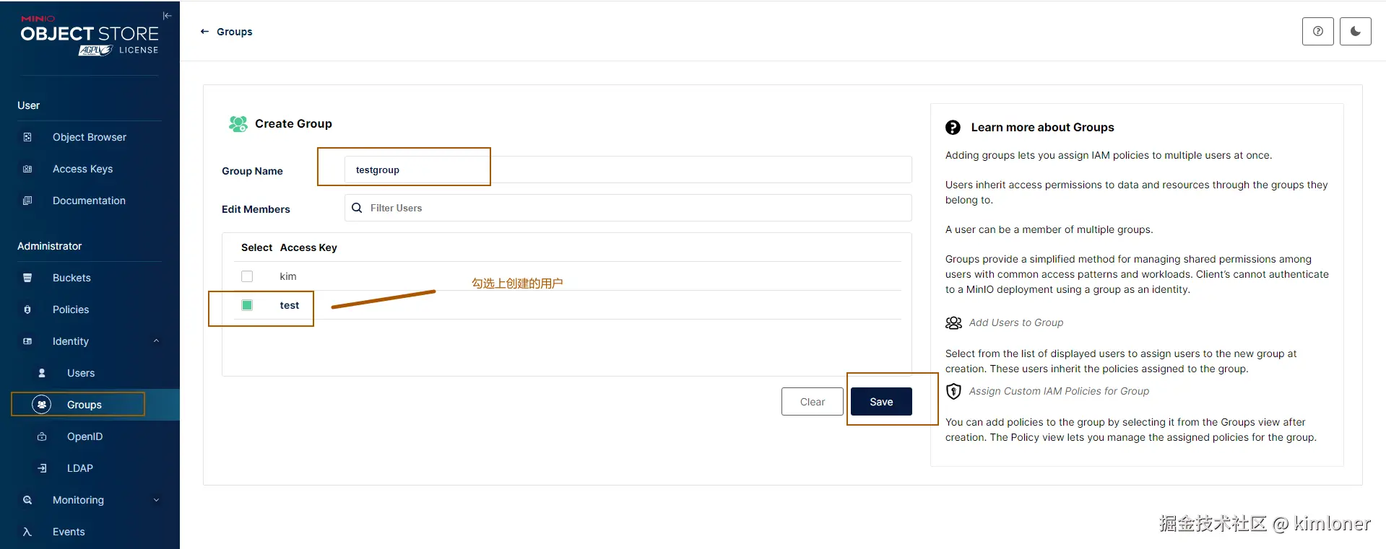The image size is (1386, 549).
Task: Click the Policies shield icon
Action: coord(27,309)
